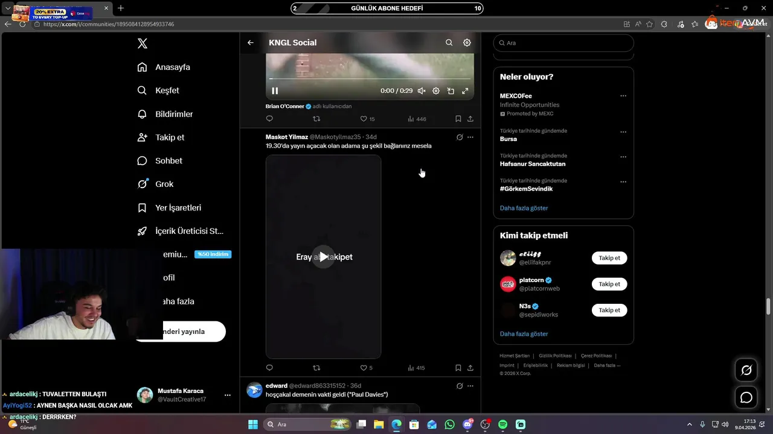The height and width of the screenshot is (434, 773).
Task: Play the Maskot Yilmaz video
Action: click(323, 257)
